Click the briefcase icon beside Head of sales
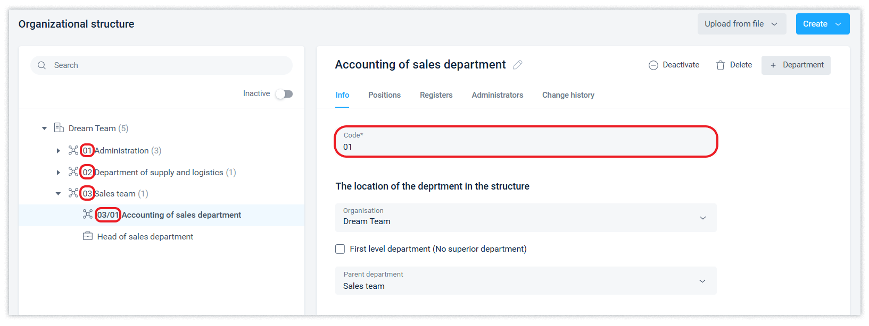Viewport: 869px width, 326px height. pyautogui.click(x=88, y=236)
